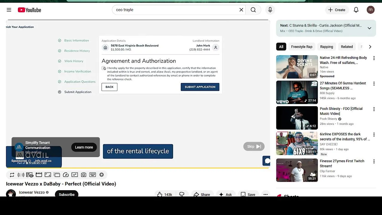Share the video
The height and width of the screenshot is (215, 382).
202,194
